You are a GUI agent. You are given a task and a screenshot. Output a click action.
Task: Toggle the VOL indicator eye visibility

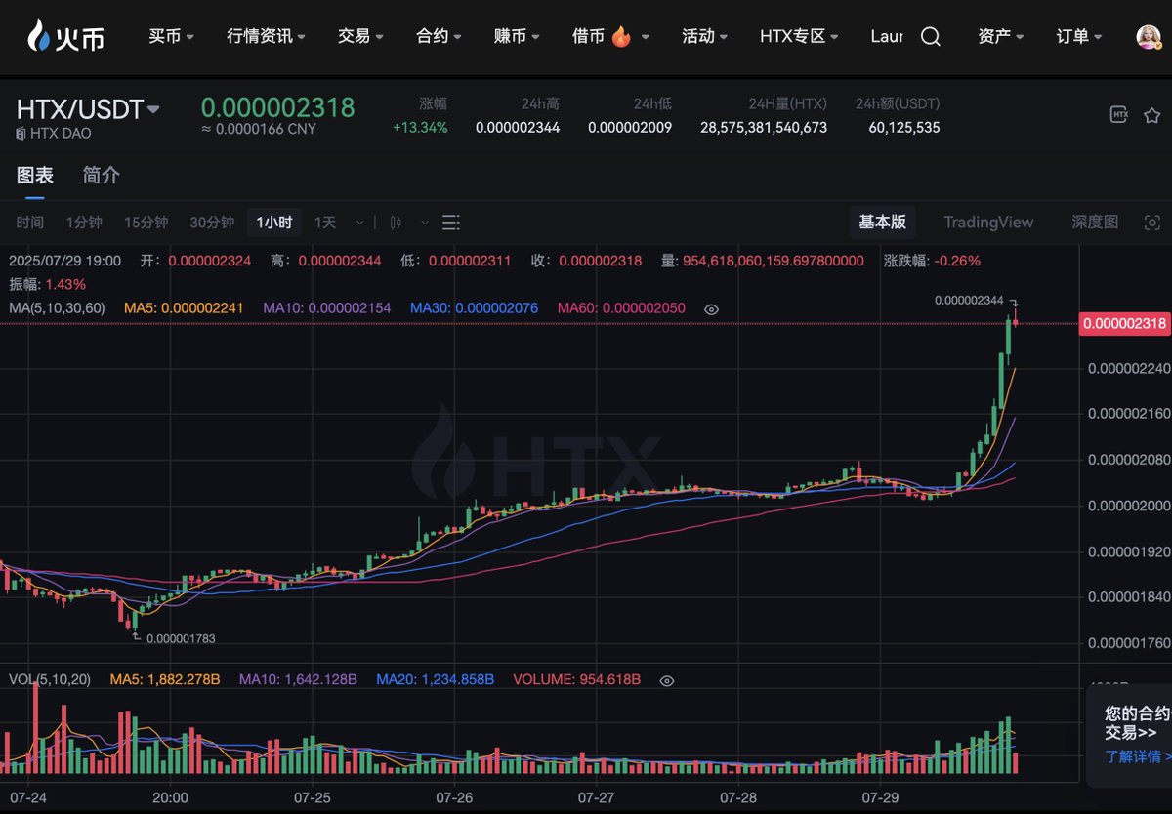click(667, 680)
